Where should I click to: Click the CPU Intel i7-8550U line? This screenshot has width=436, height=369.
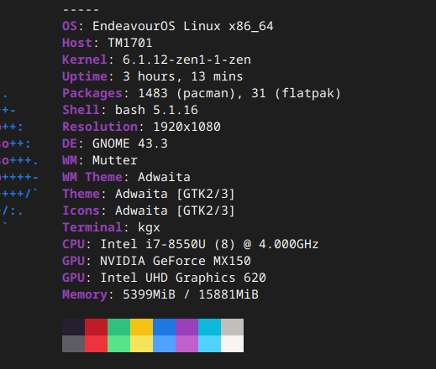click(191, 244)
